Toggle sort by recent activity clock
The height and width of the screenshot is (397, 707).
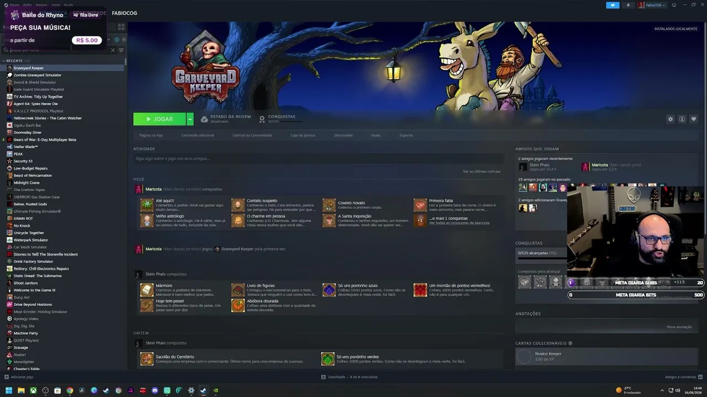tap(117, 40)
